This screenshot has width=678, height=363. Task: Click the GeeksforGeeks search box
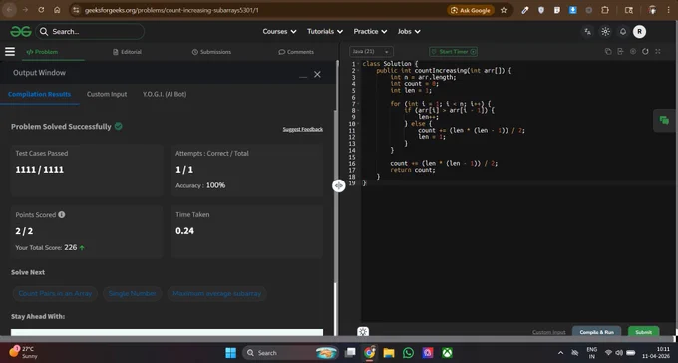90,31
